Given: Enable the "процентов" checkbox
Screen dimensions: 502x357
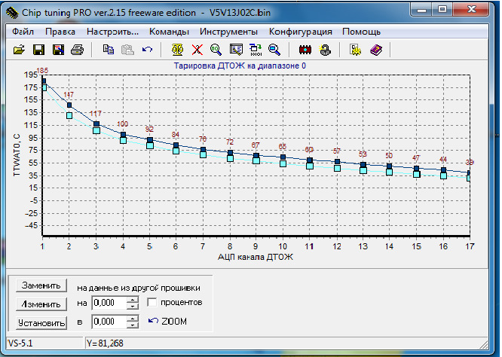Looking at the screenshot, I should click(x=152, y=303).
